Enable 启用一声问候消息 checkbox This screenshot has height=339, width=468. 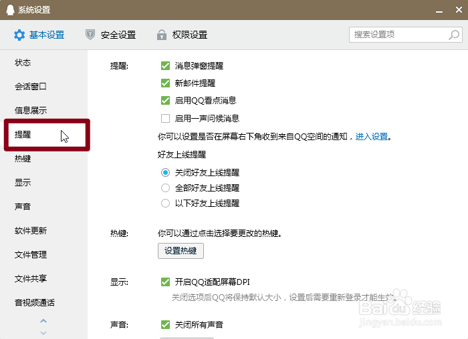pyautogui.click(x=165, y=119)
